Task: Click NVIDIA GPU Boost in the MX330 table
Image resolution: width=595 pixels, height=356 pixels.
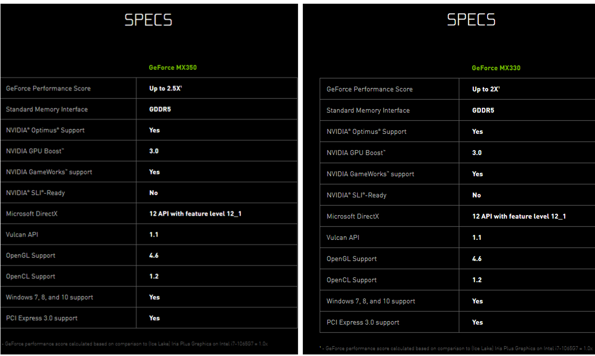Action: coord(356,153)
